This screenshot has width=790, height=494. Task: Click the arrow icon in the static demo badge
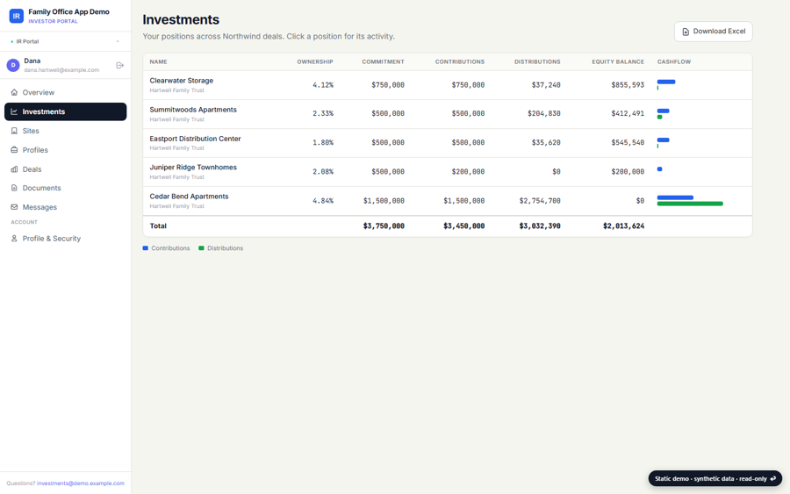click(x=773, y=478)
